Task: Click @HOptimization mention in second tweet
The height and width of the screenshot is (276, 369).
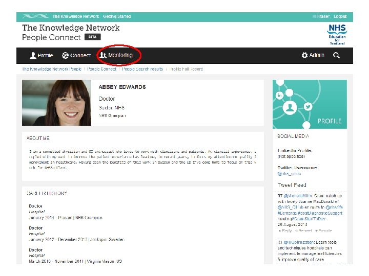Action: (x=299, y=242)
